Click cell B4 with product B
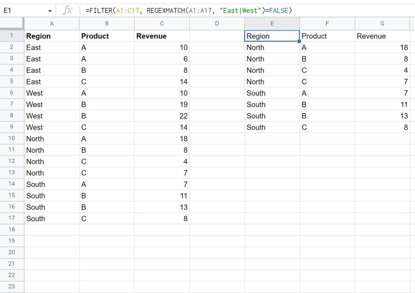The image size is (415, 293). point(107,70)
